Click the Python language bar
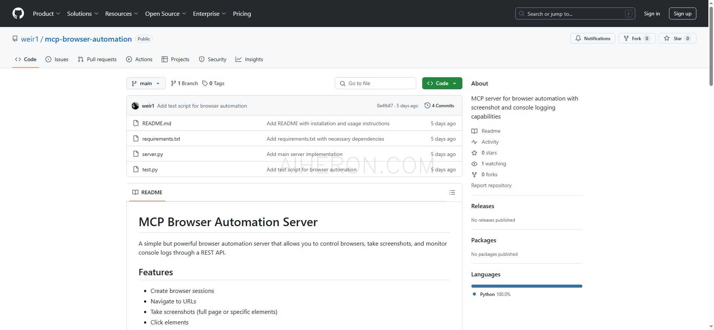The height and width of the screenshot is (330, 714). coord(526,286)
